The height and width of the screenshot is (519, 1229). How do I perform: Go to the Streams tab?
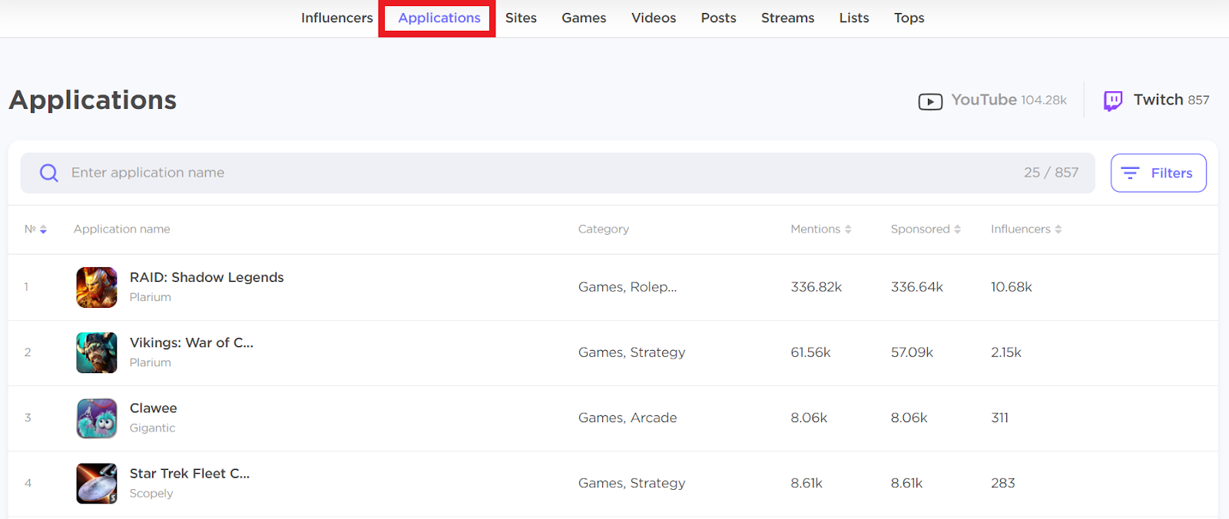point(787,18)
